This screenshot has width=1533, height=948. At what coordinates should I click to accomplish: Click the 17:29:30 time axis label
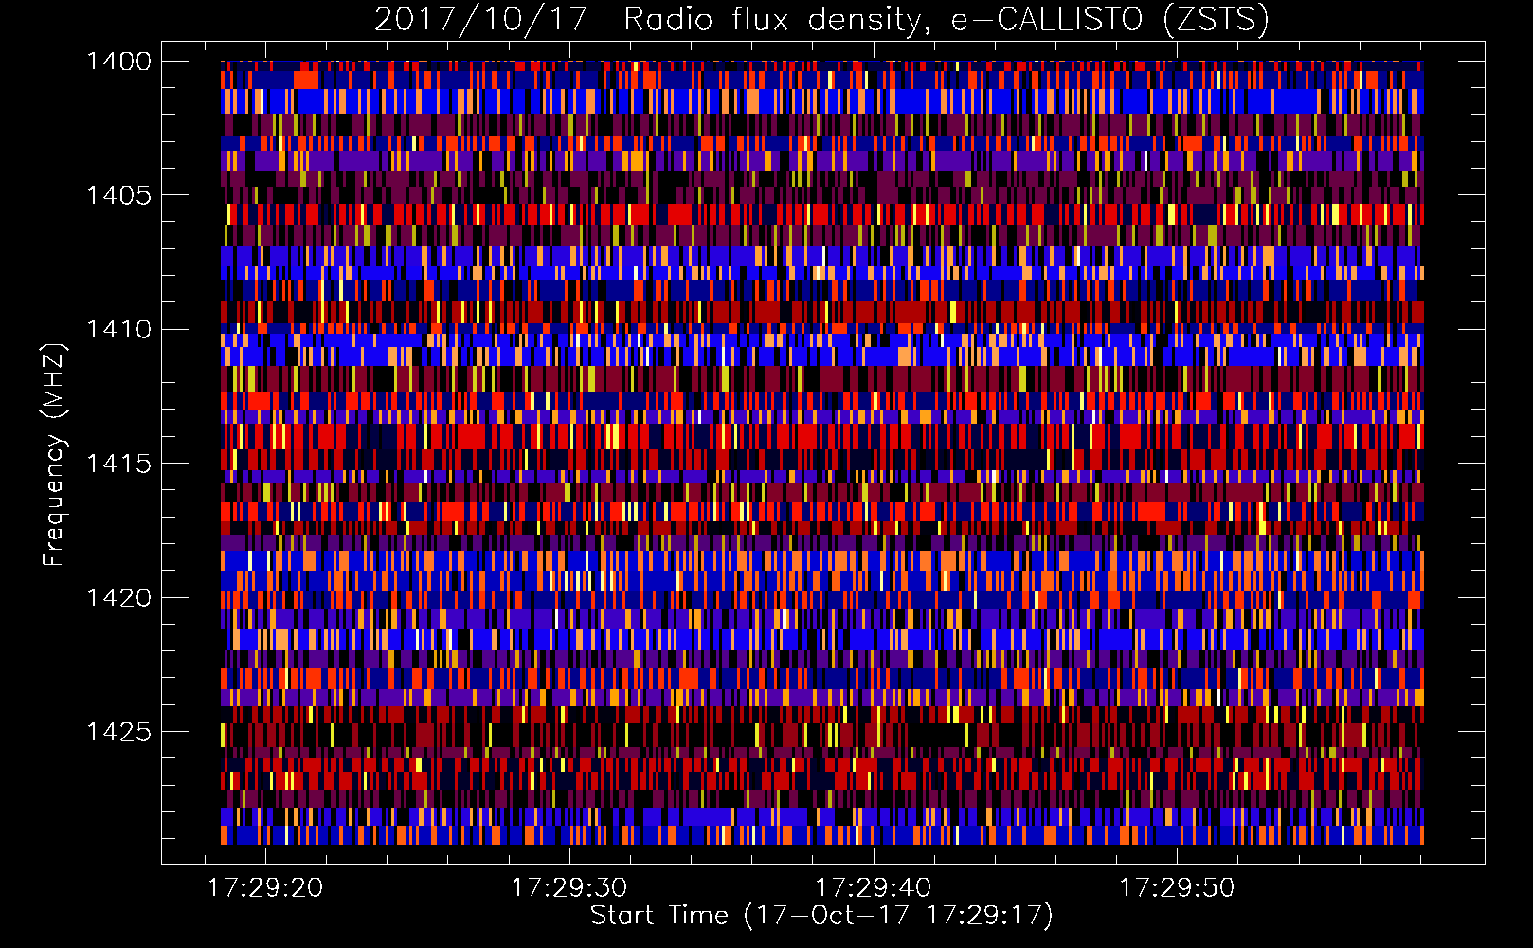pos(569,888)
